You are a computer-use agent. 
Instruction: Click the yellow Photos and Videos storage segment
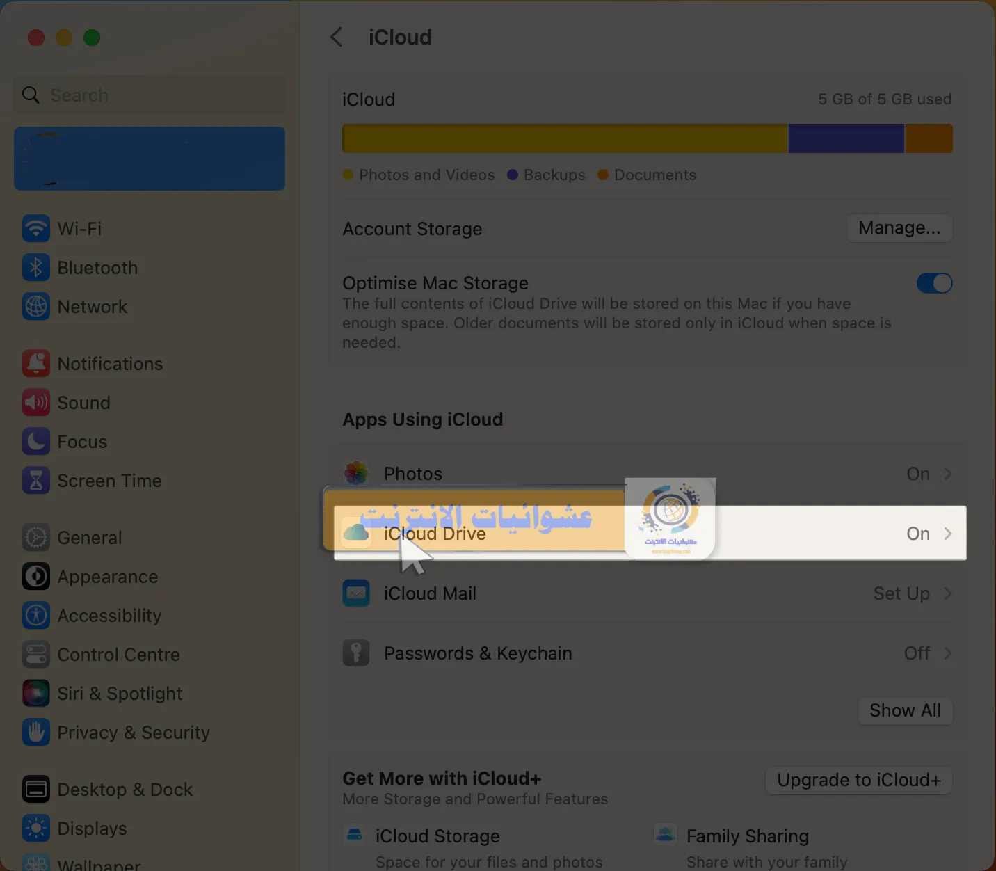(x=565, y=138)
